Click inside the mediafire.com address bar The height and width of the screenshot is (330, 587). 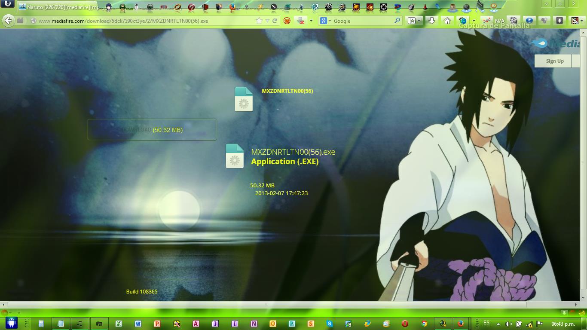pos(129,20)
